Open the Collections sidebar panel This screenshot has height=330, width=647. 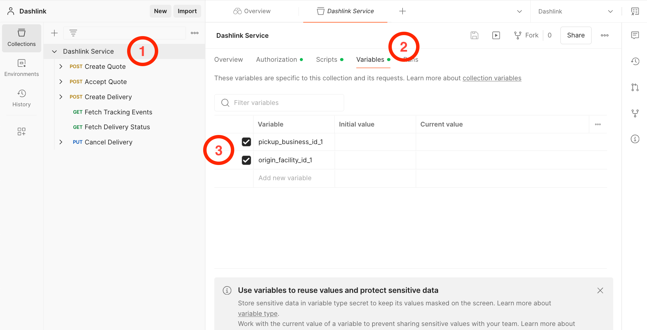click(22, 38)
